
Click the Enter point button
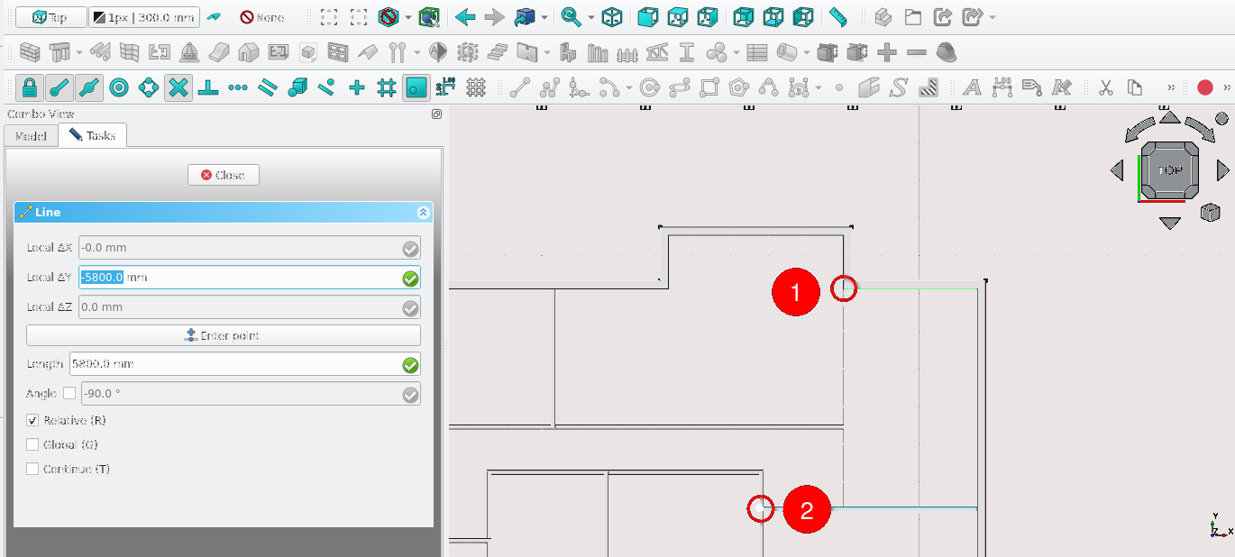(x=223, y=335)
